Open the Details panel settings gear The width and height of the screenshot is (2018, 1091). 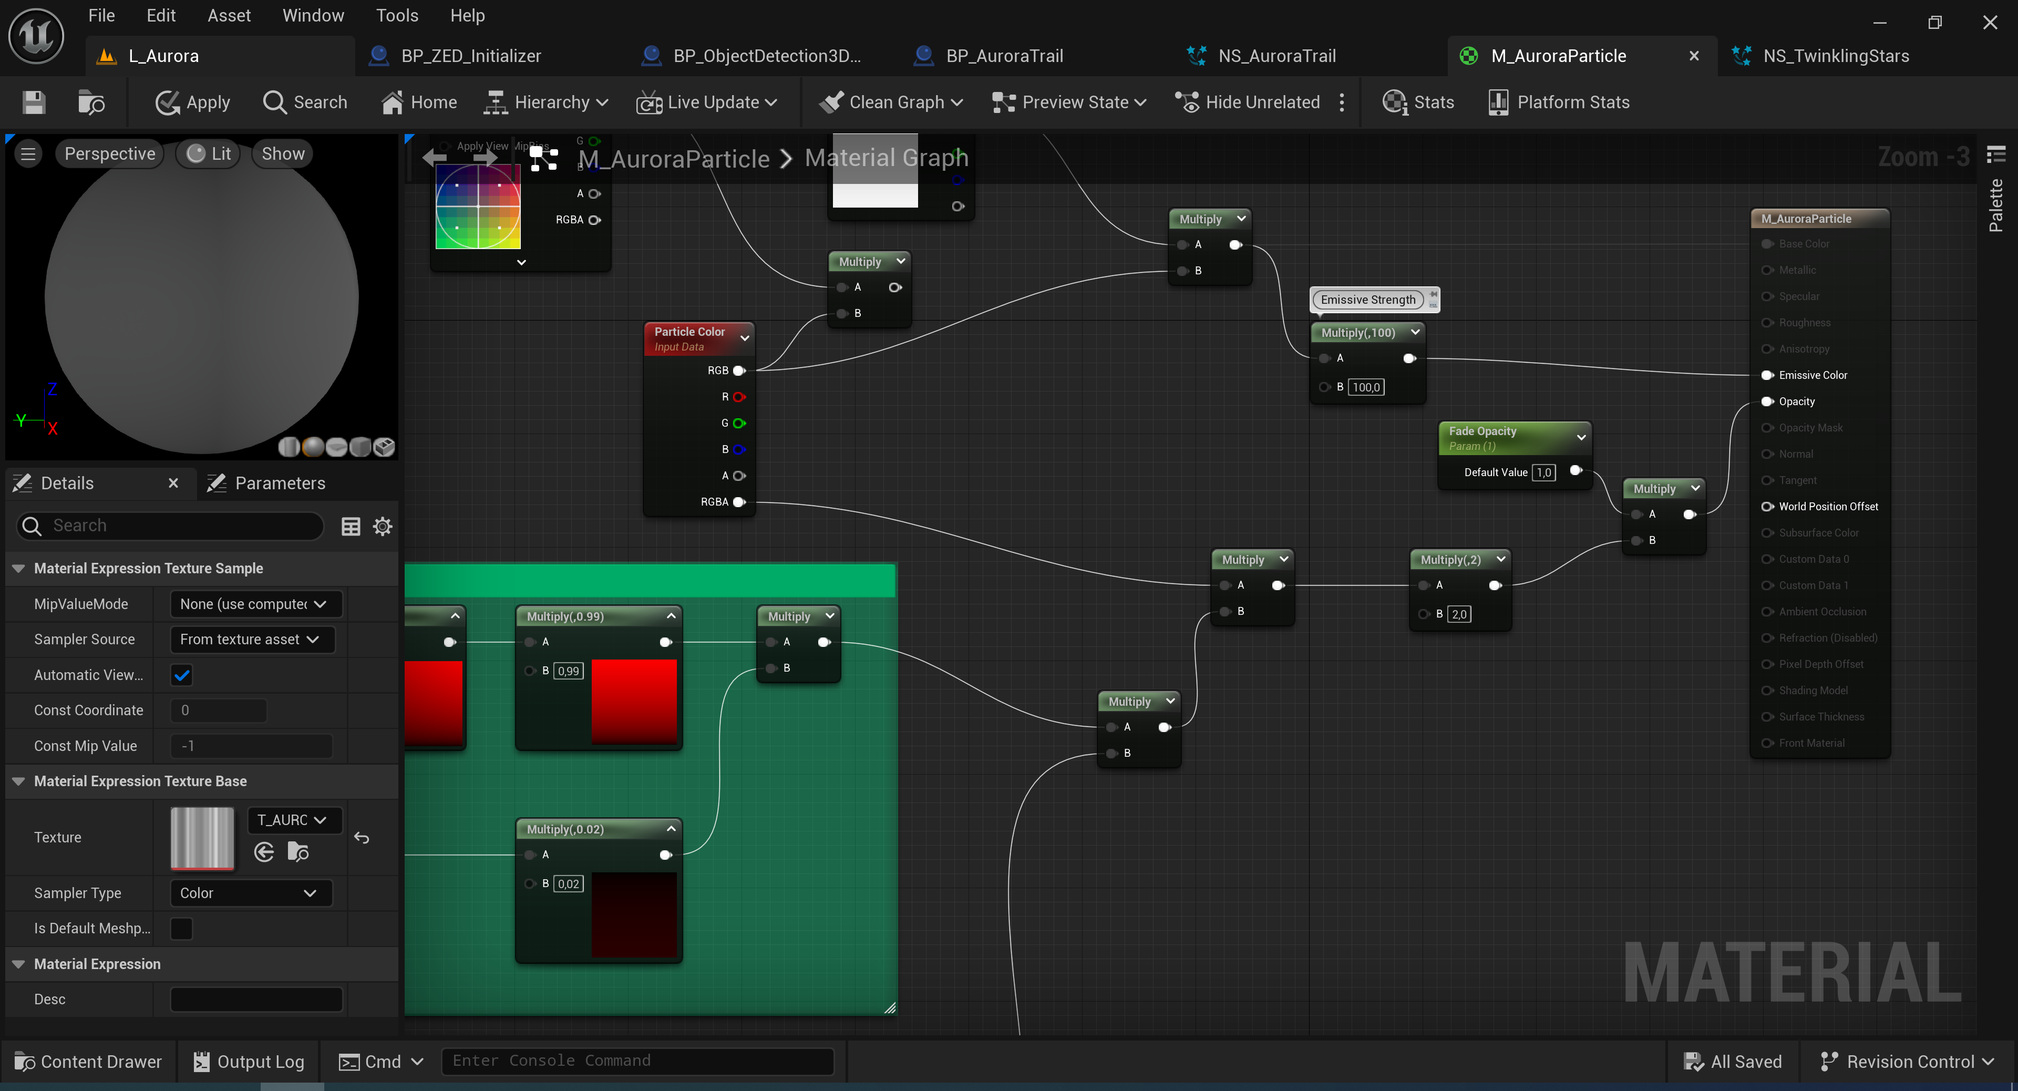click(382, 526)
